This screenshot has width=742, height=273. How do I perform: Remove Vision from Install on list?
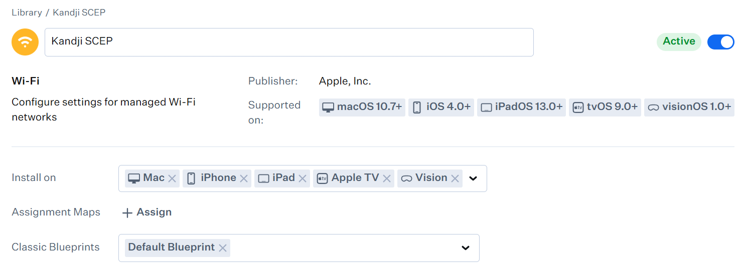(x=455, y=178)
